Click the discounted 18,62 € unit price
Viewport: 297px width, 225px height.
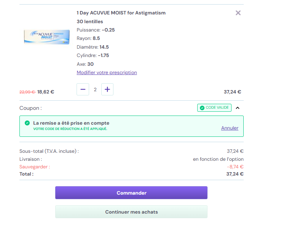(46, 92)
